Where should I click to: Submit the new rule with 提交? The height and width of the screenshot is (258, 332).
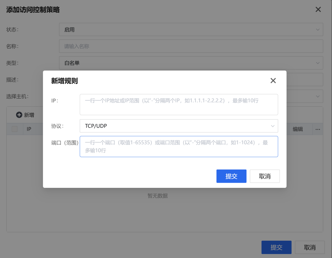click(x=231, y=176)
